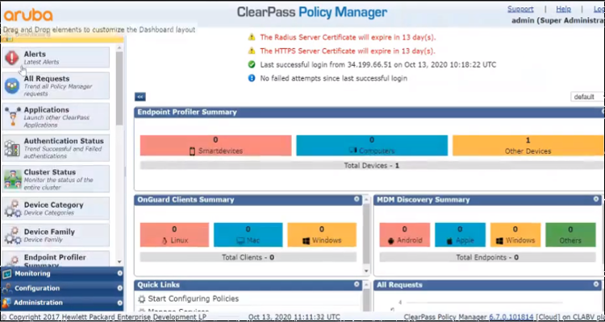Click the Linux penguin icon

coord(165,241)
